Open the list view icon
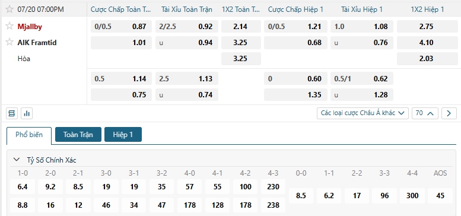The height and width of the screenshot is (216, 461). pyautogui.click(x=12, y=113)
